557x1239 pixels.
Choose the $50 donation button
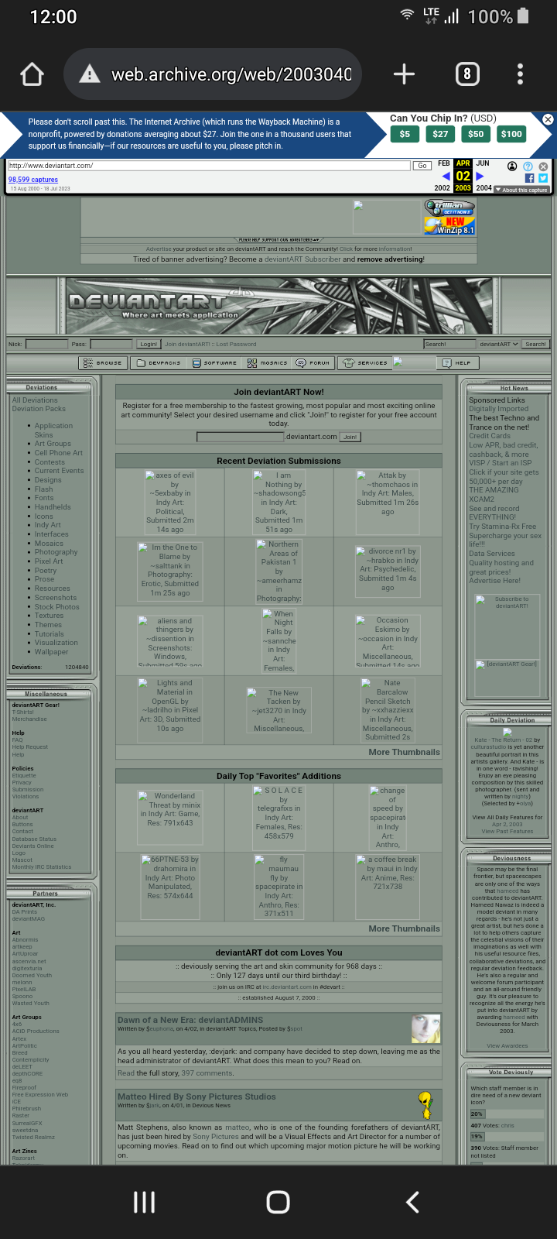476,134
